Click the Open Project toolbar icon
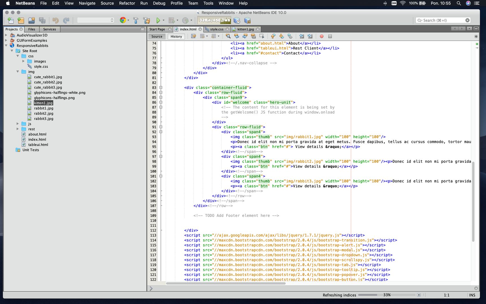The image size is (486, 304). point(31,20)
